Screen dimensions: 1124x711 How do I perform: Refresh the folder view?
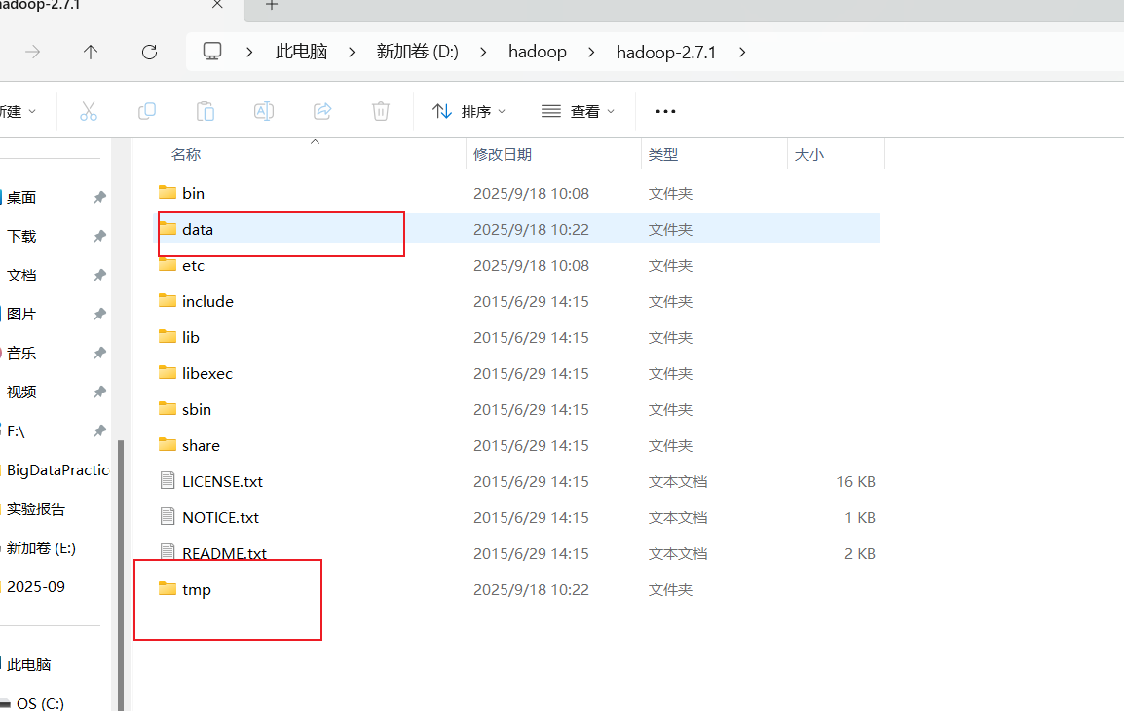[149, 52]
